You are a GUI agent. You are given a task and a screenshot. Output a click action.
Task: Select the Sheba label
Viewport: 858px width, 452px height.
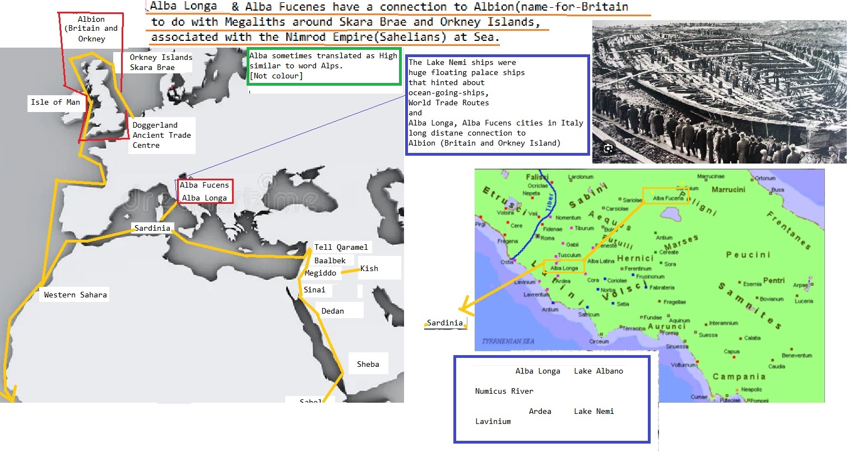(368, 364)
